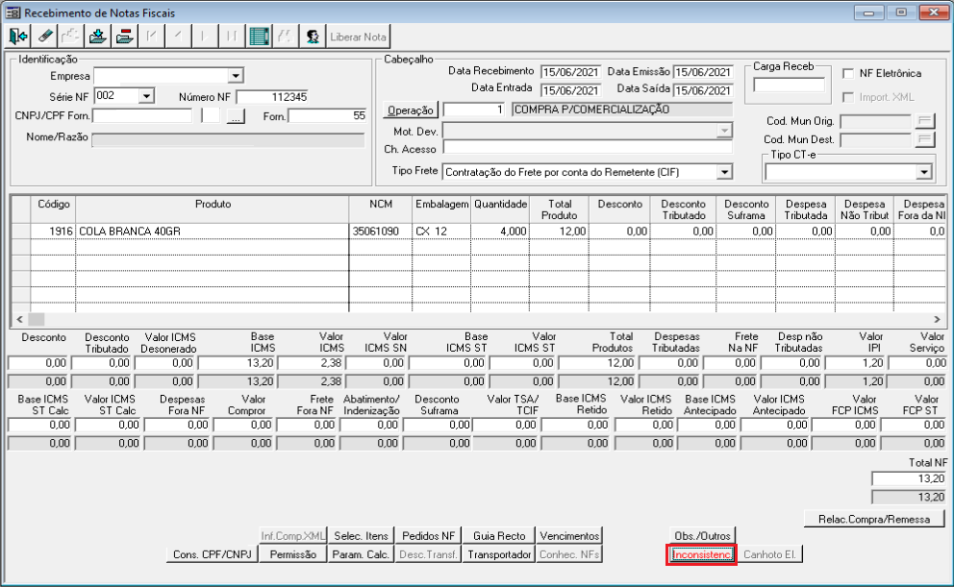Click the Quantidade cell 4,000

tap(500, 232)
